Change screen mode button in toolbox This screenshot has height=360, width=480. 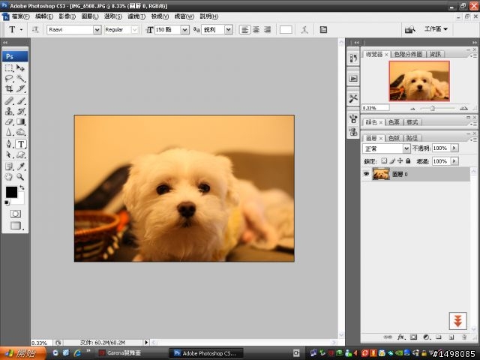coord(16,226)
